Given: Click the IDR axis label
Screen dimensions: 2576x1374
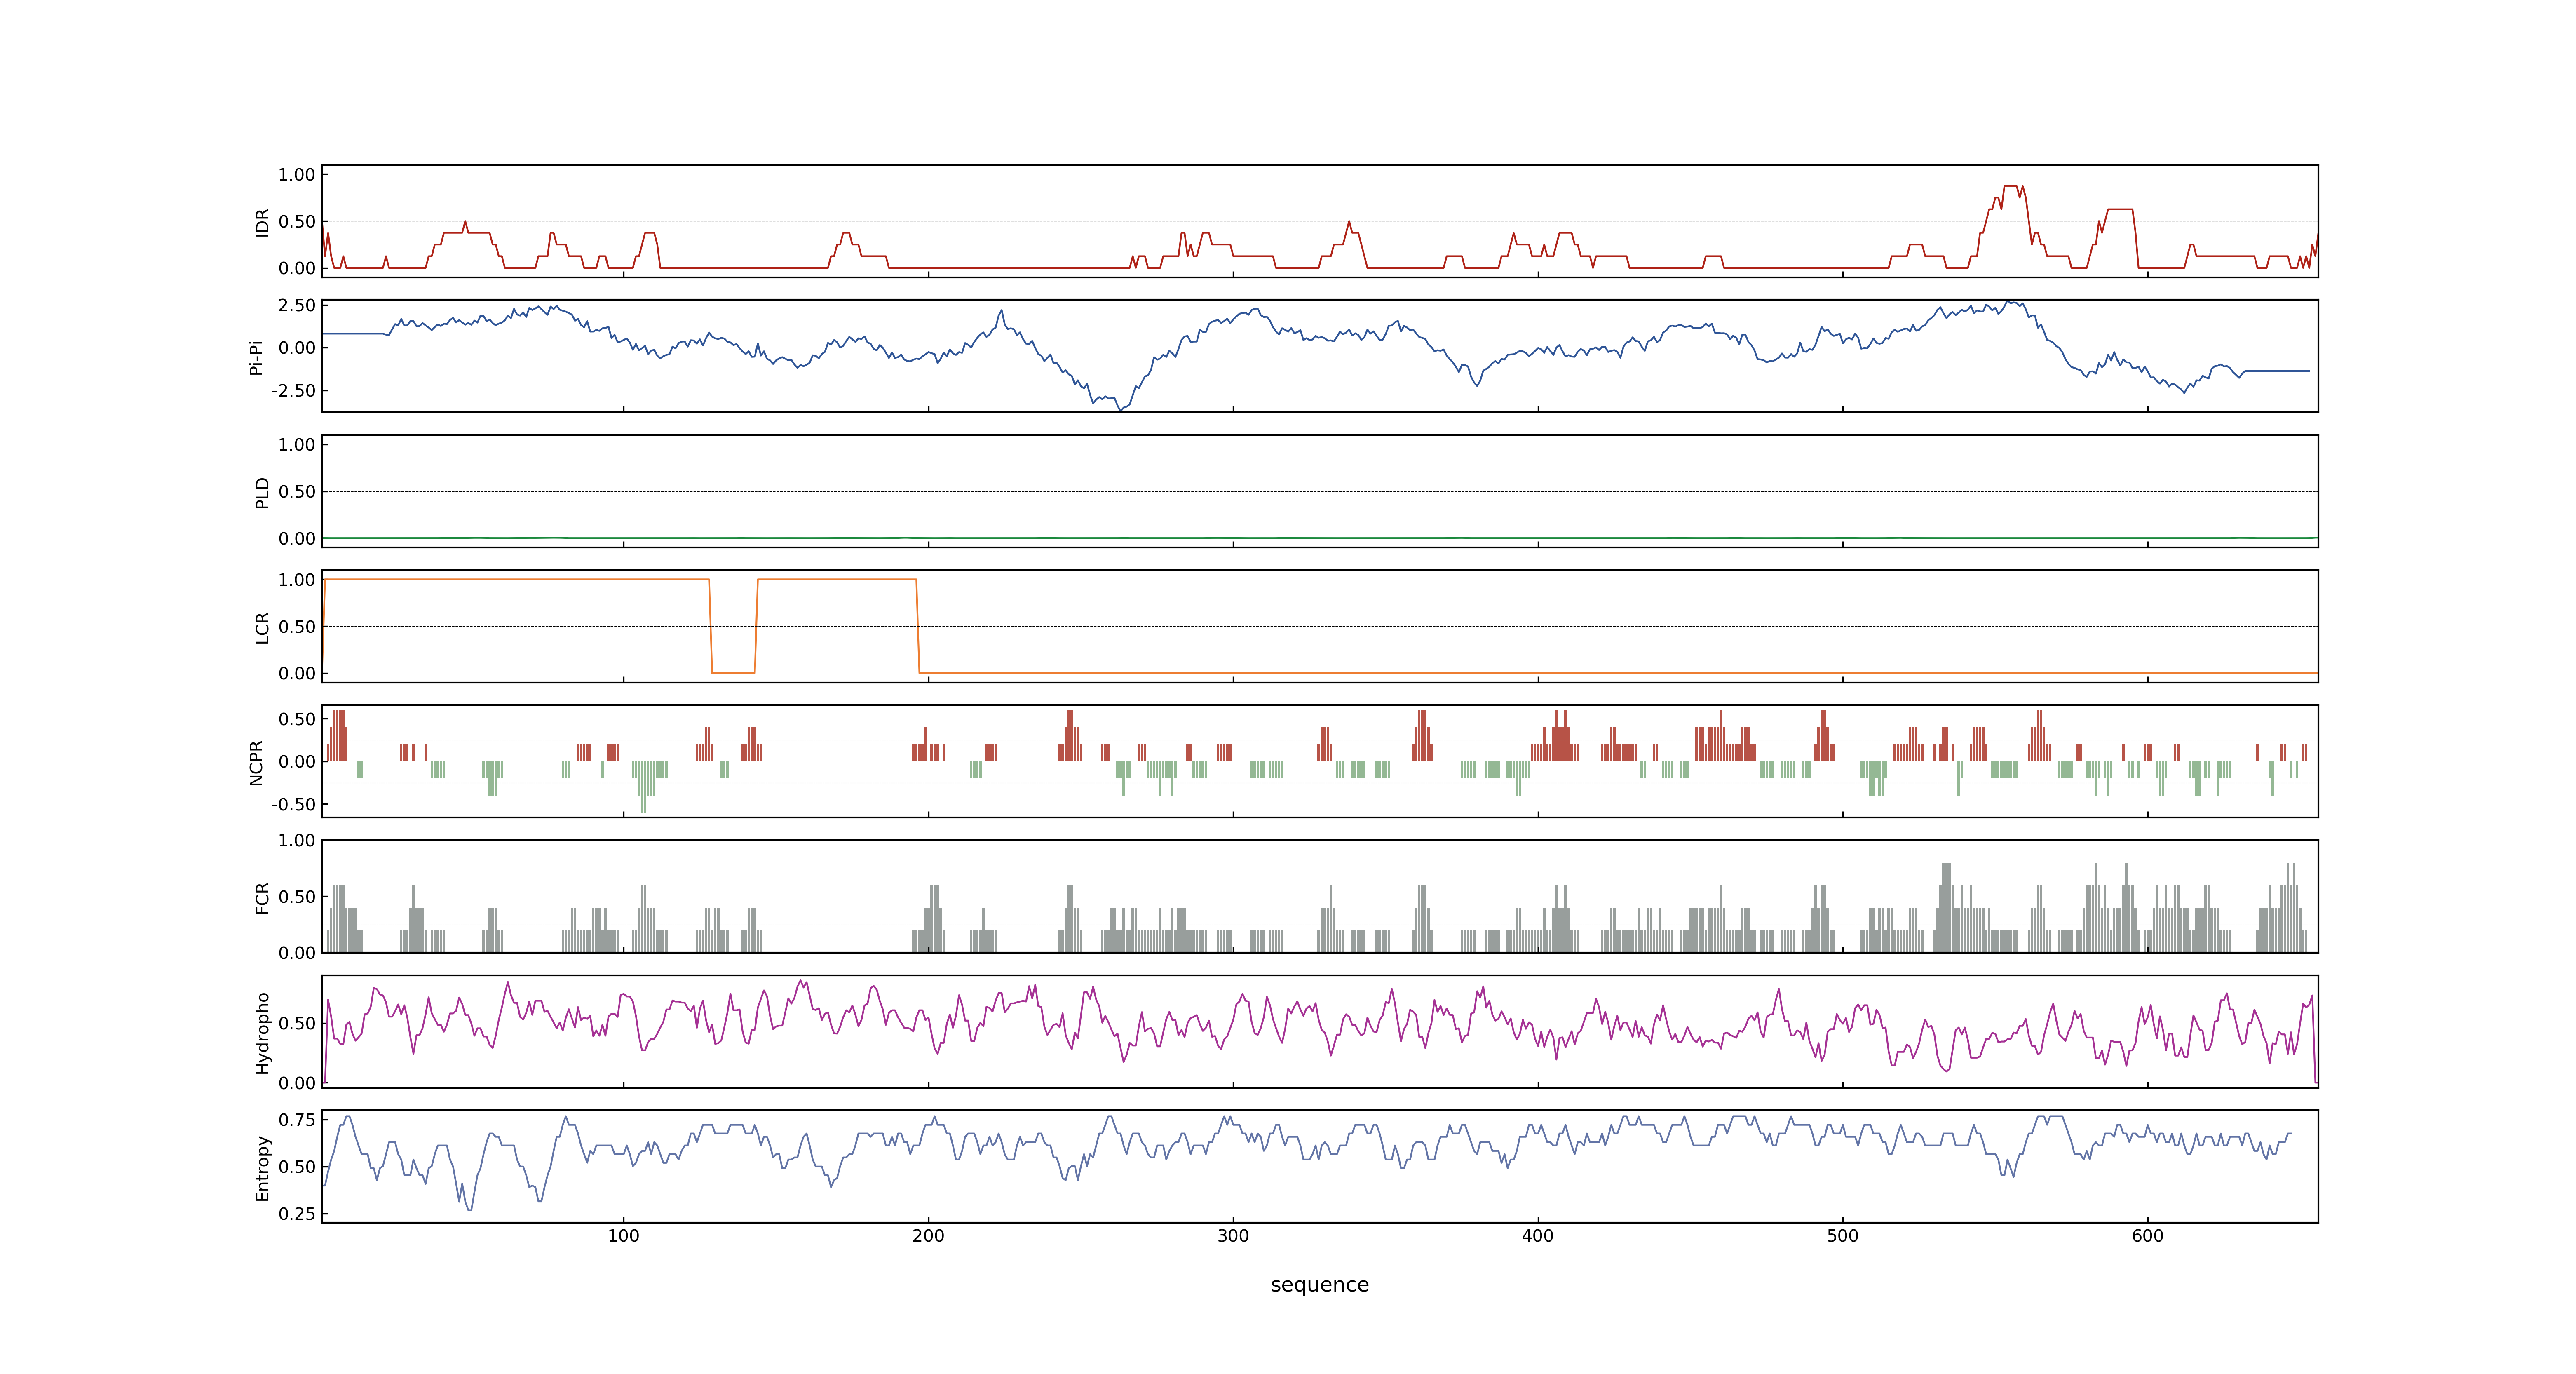Looking at the screenshot, I should click(x=262, y=222).
